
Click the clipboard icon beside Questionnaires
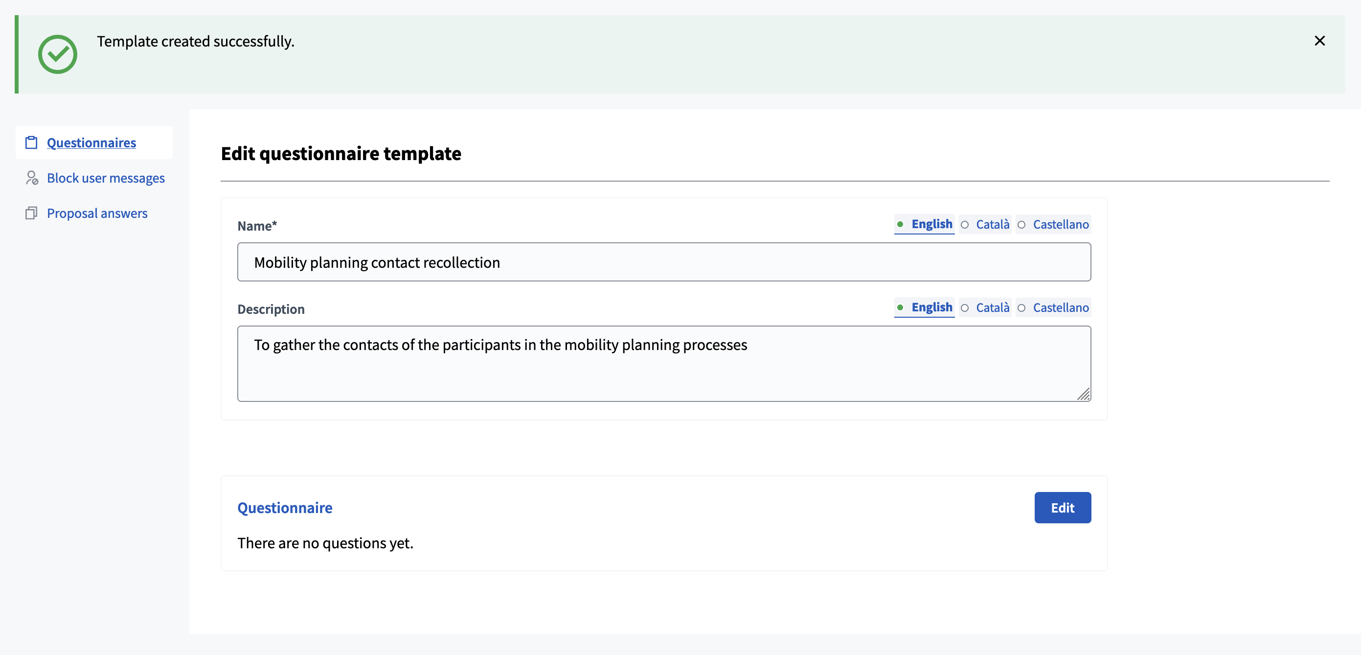[x=32, y=141]
